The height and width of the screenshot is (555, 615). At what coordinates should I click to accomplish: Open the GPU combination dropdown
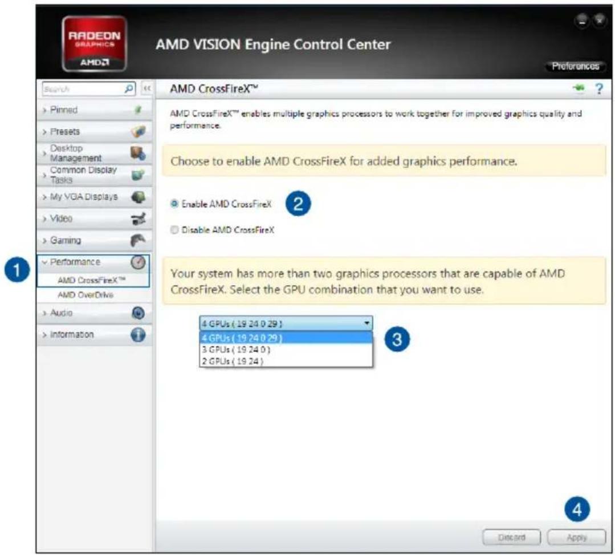click(x=286, y=323)
